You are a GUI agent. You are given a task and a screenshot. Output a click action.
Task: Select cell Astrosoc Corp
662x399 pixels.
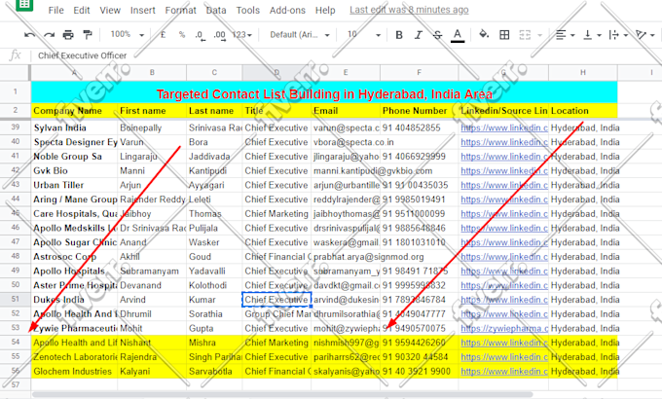point(74,256)
